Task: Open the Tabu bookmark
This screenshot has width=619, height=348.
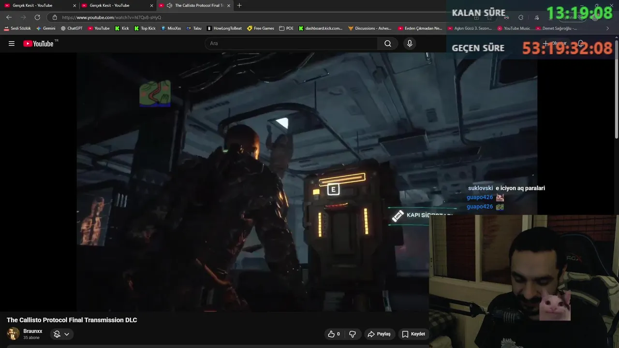Action: click(x=194, y=29)
